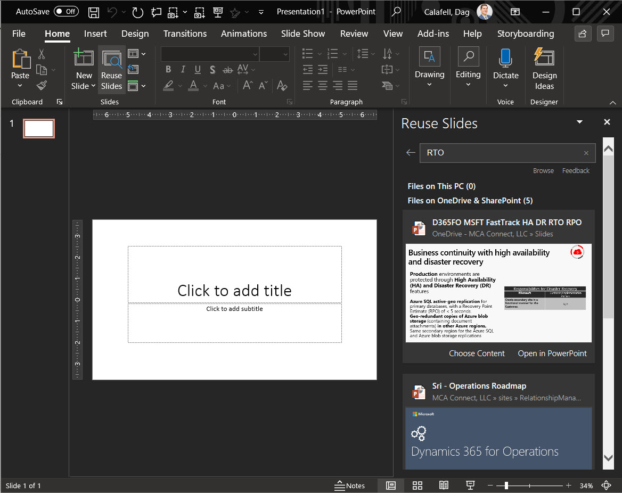This screenshot has width=622, height=493.
Task: Open the Transitions tab
Action: (x=185, y=34)
